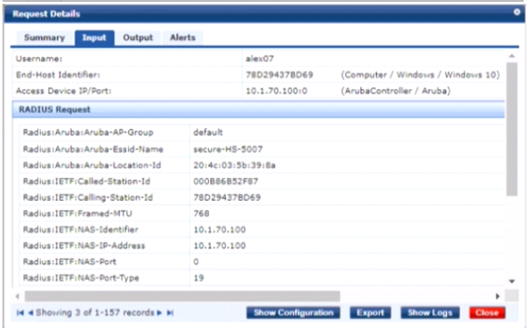Image resolution: width=530 pixels, height=328 pixels.
Task: Select End-Host Identifier value 78D29437BD69
Action: coord(279,75)
